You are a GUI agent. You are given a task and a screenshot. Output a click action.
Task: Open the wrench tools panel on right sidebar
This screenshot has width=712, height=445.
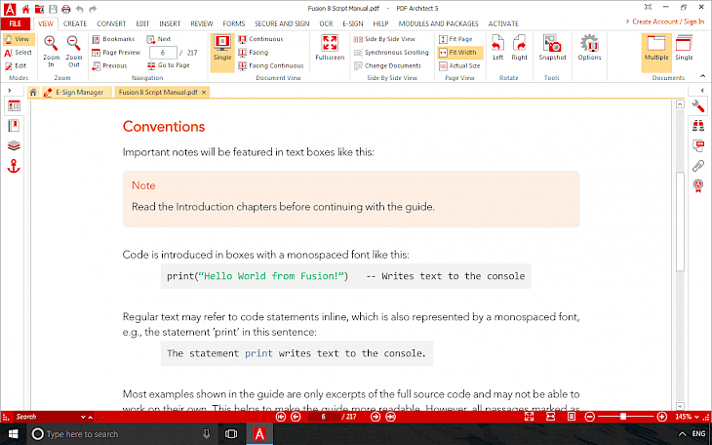(698, 106)
